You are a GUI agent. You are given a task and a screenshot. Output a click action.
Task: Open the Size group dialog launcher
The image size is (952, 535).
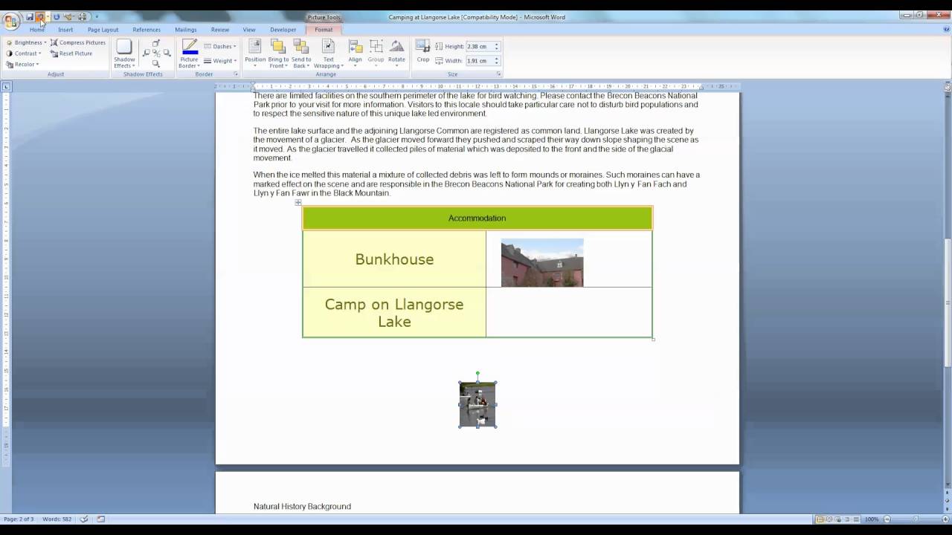498,74
